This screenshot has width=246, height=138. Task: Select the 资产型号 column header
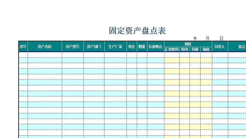pos(73,47)
